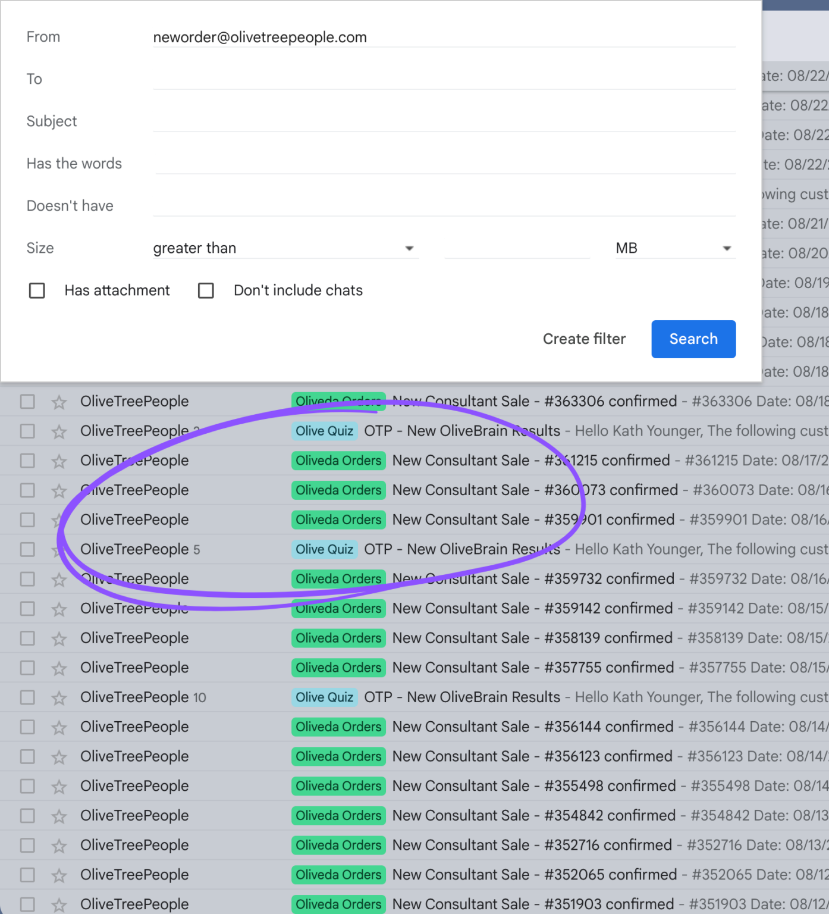Star the order #355498 message
829x914 pixels.
[59, 787]
